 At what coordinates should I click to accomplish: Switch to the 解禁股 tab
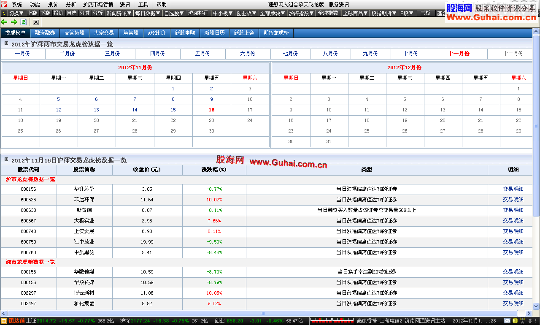click(x=131, y=33)
